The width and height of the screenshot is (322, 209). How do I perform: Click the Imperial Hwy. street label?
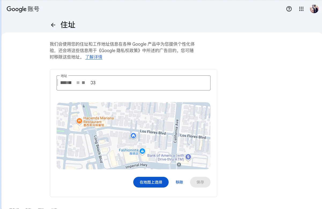tap(137, 166)
